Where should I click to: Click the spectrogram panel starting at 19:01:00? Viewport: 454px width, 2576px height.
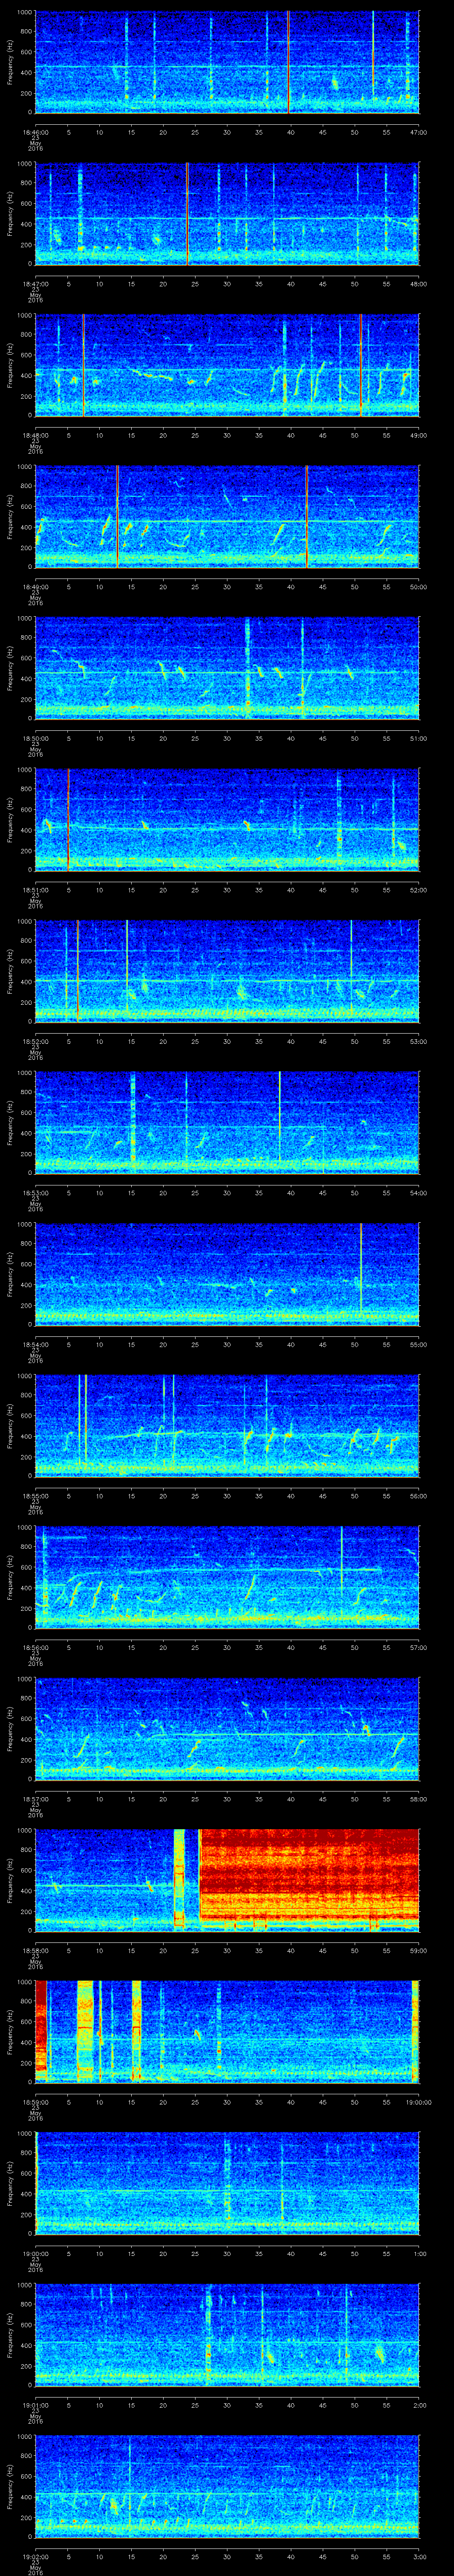[227, 2335]
